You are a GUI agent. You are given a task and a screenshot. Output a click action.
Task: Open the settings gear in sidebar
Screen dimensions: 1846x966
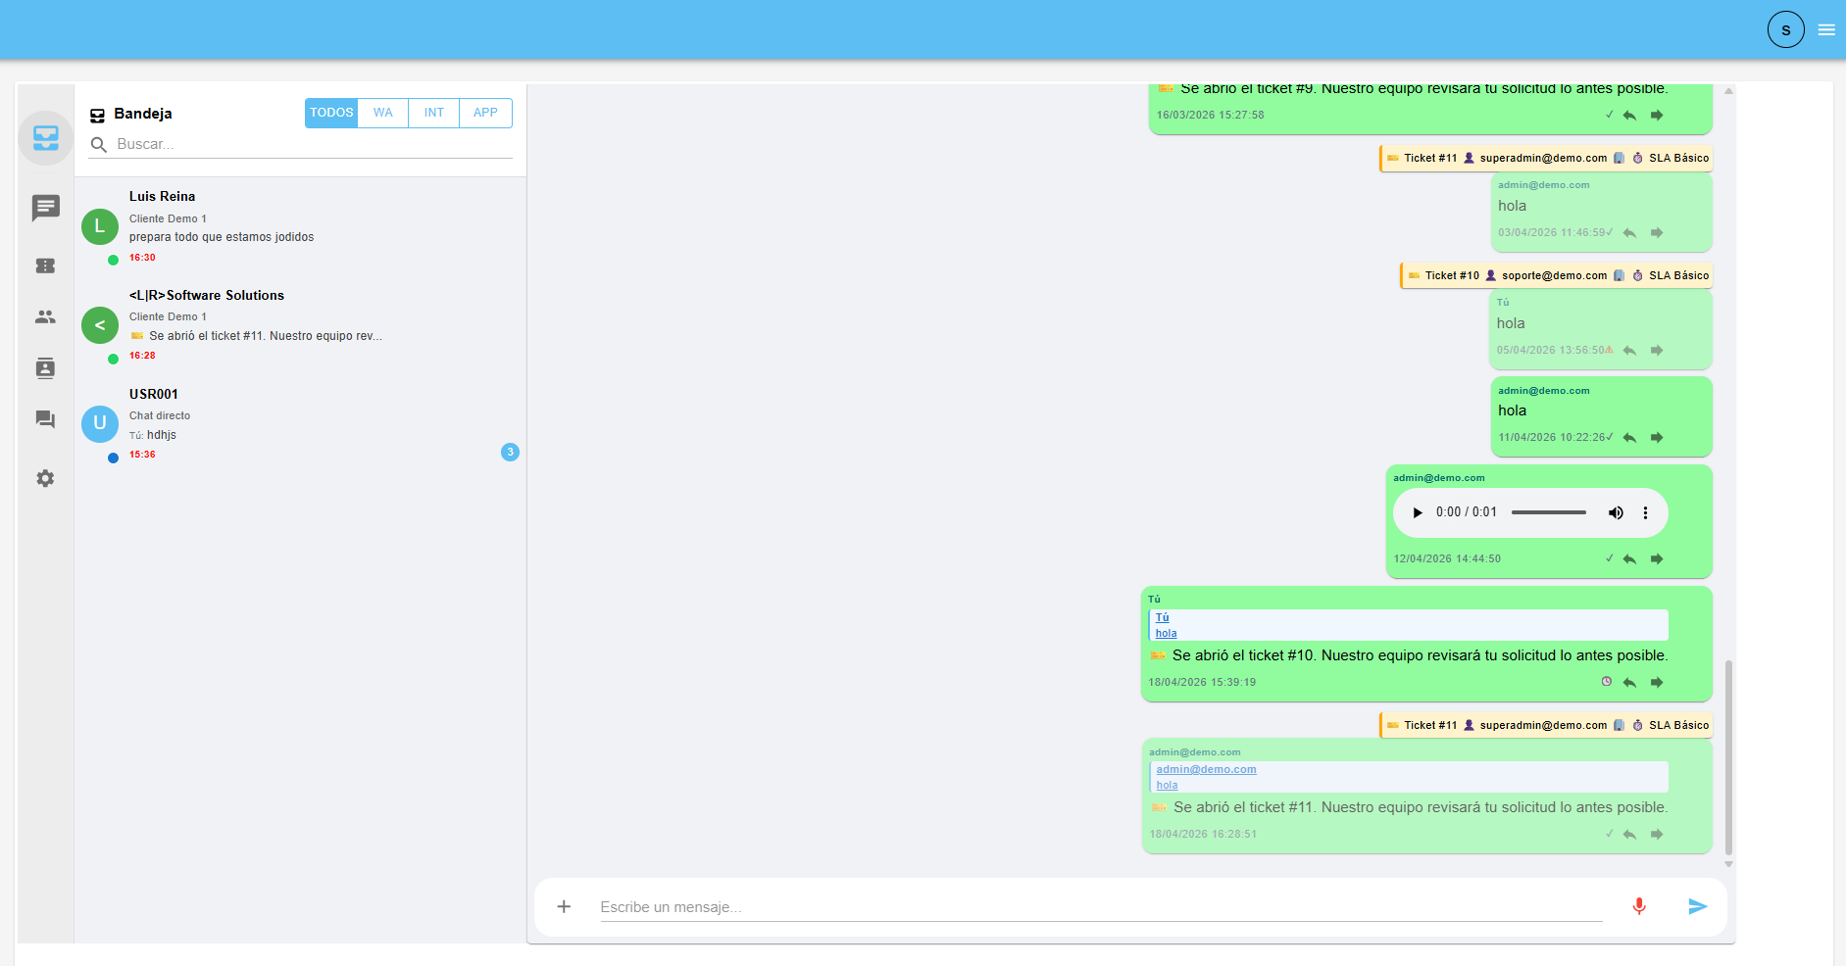(46, 478)
